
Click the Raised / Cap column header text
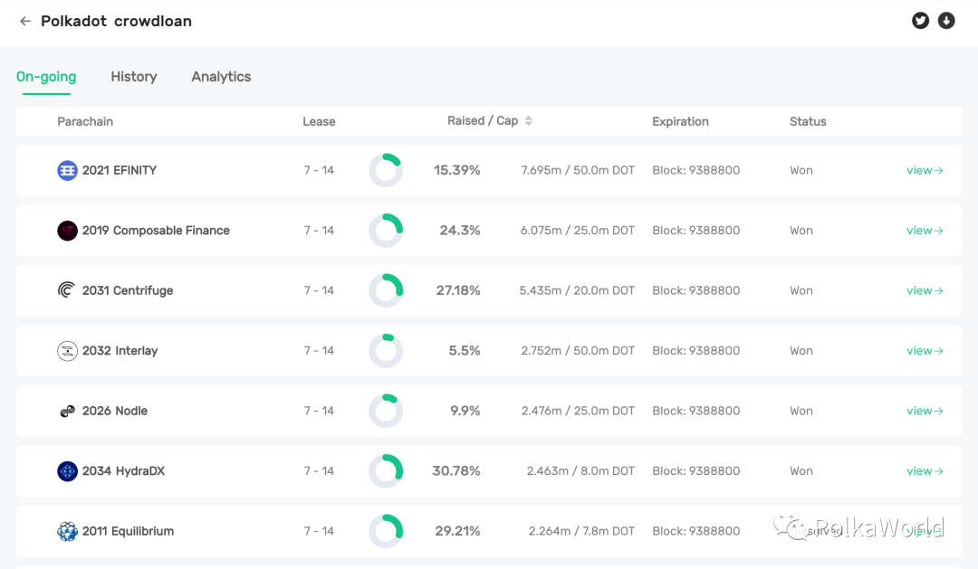point(483,121)
